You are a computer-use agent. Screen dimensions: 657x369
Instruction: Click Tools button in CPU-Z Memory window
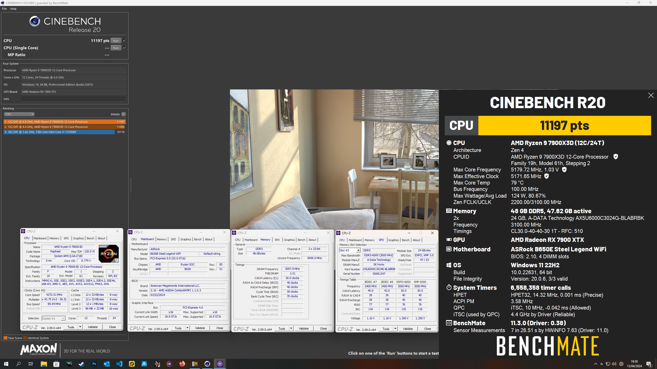pos(282,329)
